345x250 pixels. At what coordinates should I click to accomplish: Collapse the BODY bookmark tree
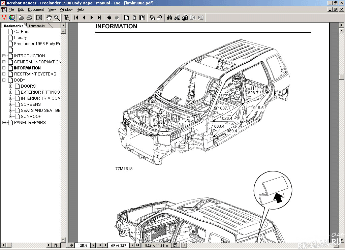click(x=4, y=80)
